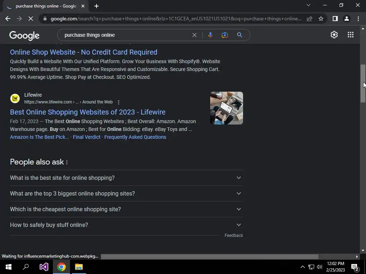Expand 'What is the best site for online shopping?'
This screenshot has height=274, width=366.
(127, 178)
